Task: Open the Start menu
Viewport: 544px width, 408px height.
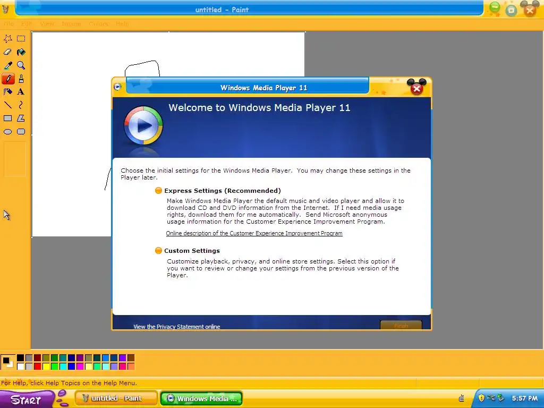Action: click(27, 399)
